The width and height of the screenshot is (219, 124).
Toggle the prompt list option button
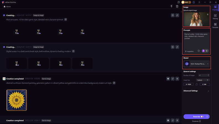click(207, 51)
